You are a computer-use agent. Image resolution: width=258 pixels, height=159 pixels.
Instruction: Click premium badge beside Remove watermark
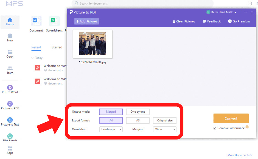click(247, 127)
